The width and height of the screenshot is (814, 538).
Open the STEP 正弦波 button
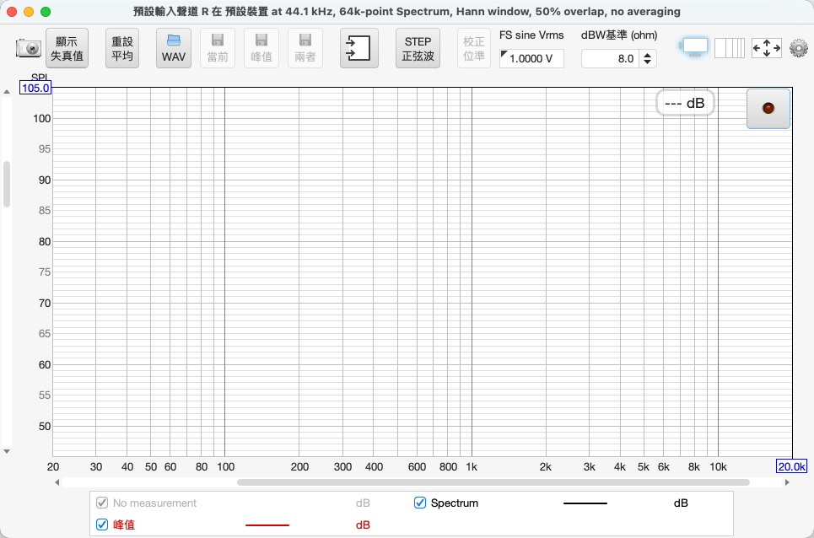coord(418,48)
